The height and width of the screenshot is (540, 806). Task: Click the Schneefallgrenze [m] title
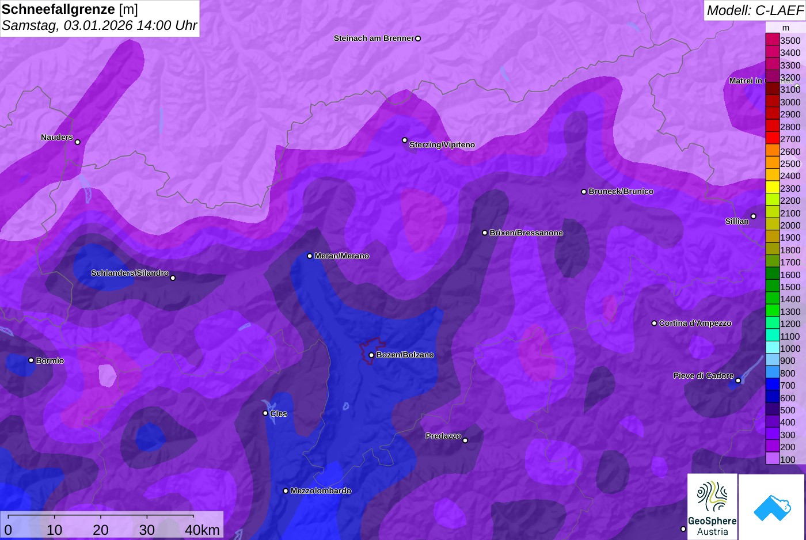[70, 9]
